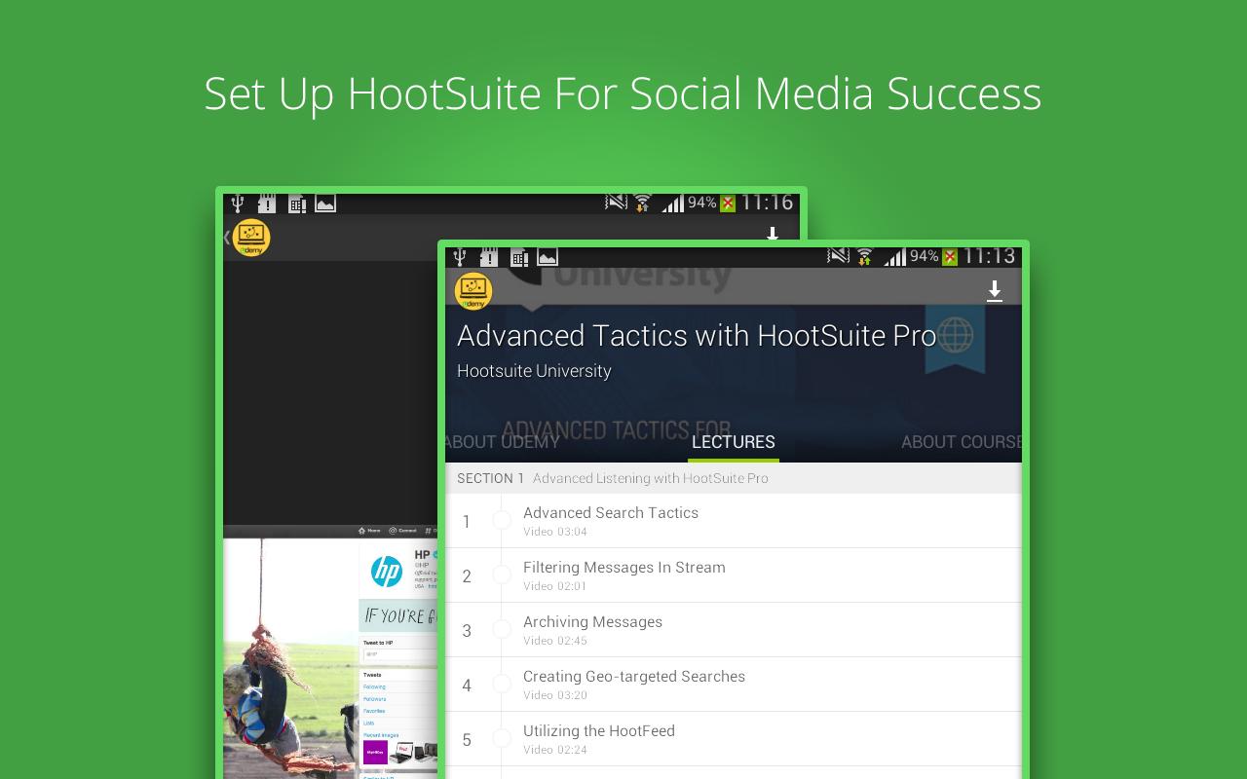Tap the Tweet to HP input field
1247x779 pixels.
(x=395, y=652)
